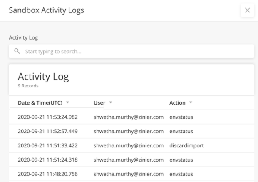
Task: Select the 11:48:20.756 log row
Action: (131, 174)
